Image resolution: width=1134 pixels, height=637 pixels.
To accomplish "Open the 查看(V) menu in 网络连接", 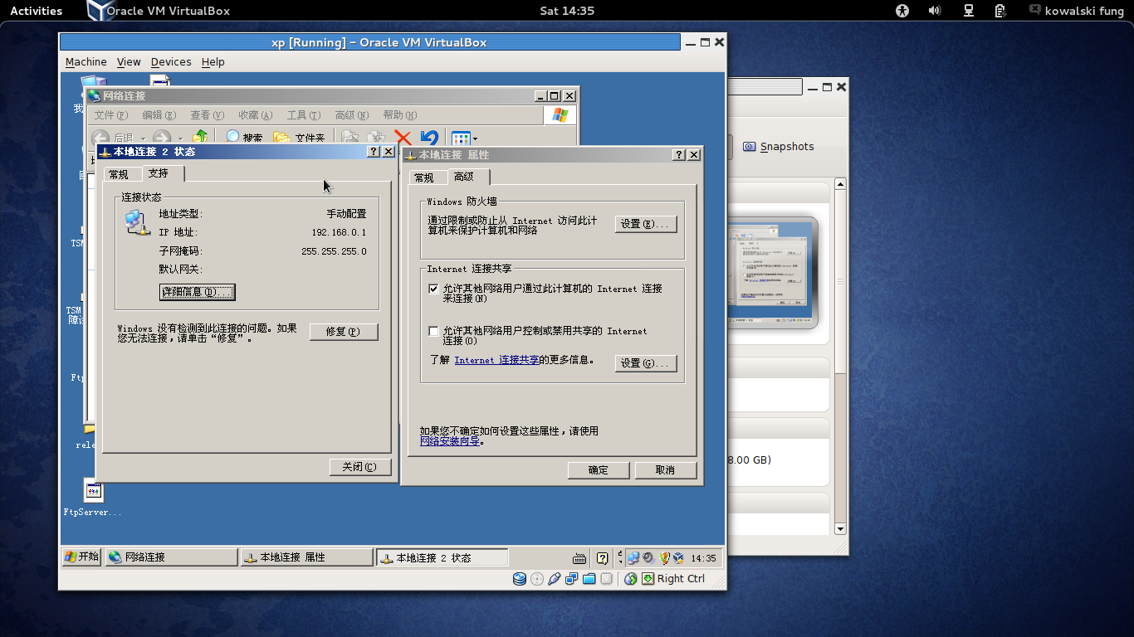I will coord(208,115).
